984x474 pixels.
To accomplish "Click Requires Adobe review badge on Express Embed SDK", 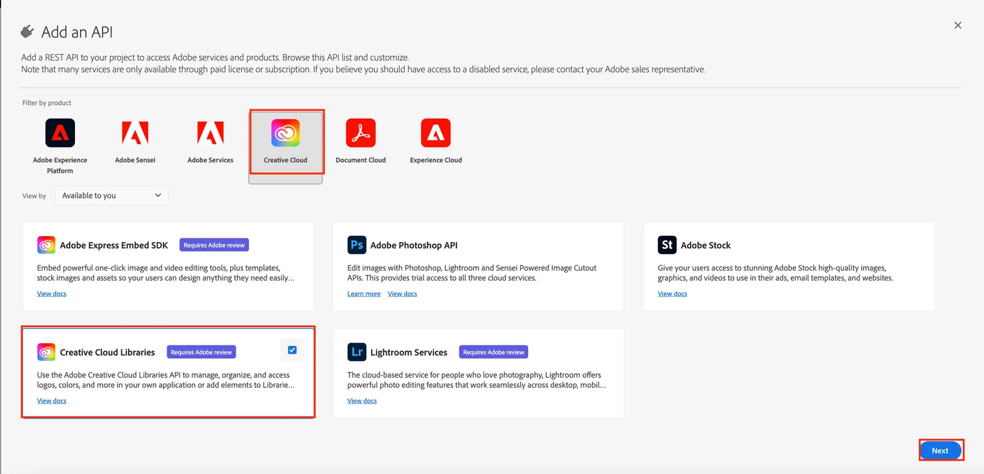I will pos(214,245).
